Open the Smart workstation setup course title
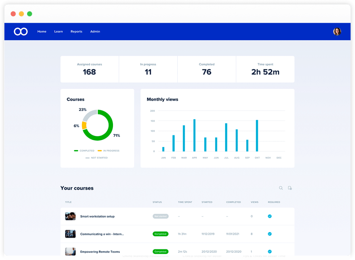Screen dimensions: 355x260 pyautogui.click(x=97, y=216)
